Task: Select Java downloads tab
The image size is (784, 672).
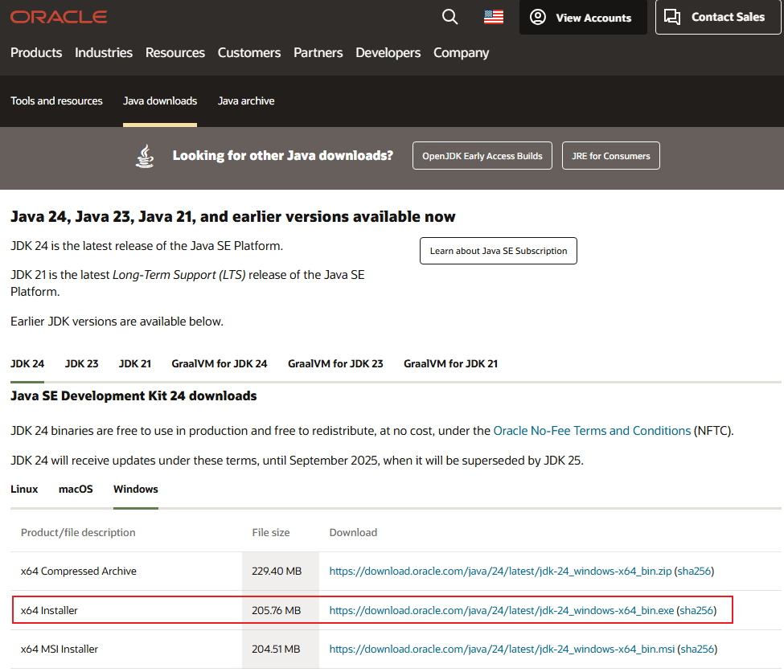Action: 160,101
